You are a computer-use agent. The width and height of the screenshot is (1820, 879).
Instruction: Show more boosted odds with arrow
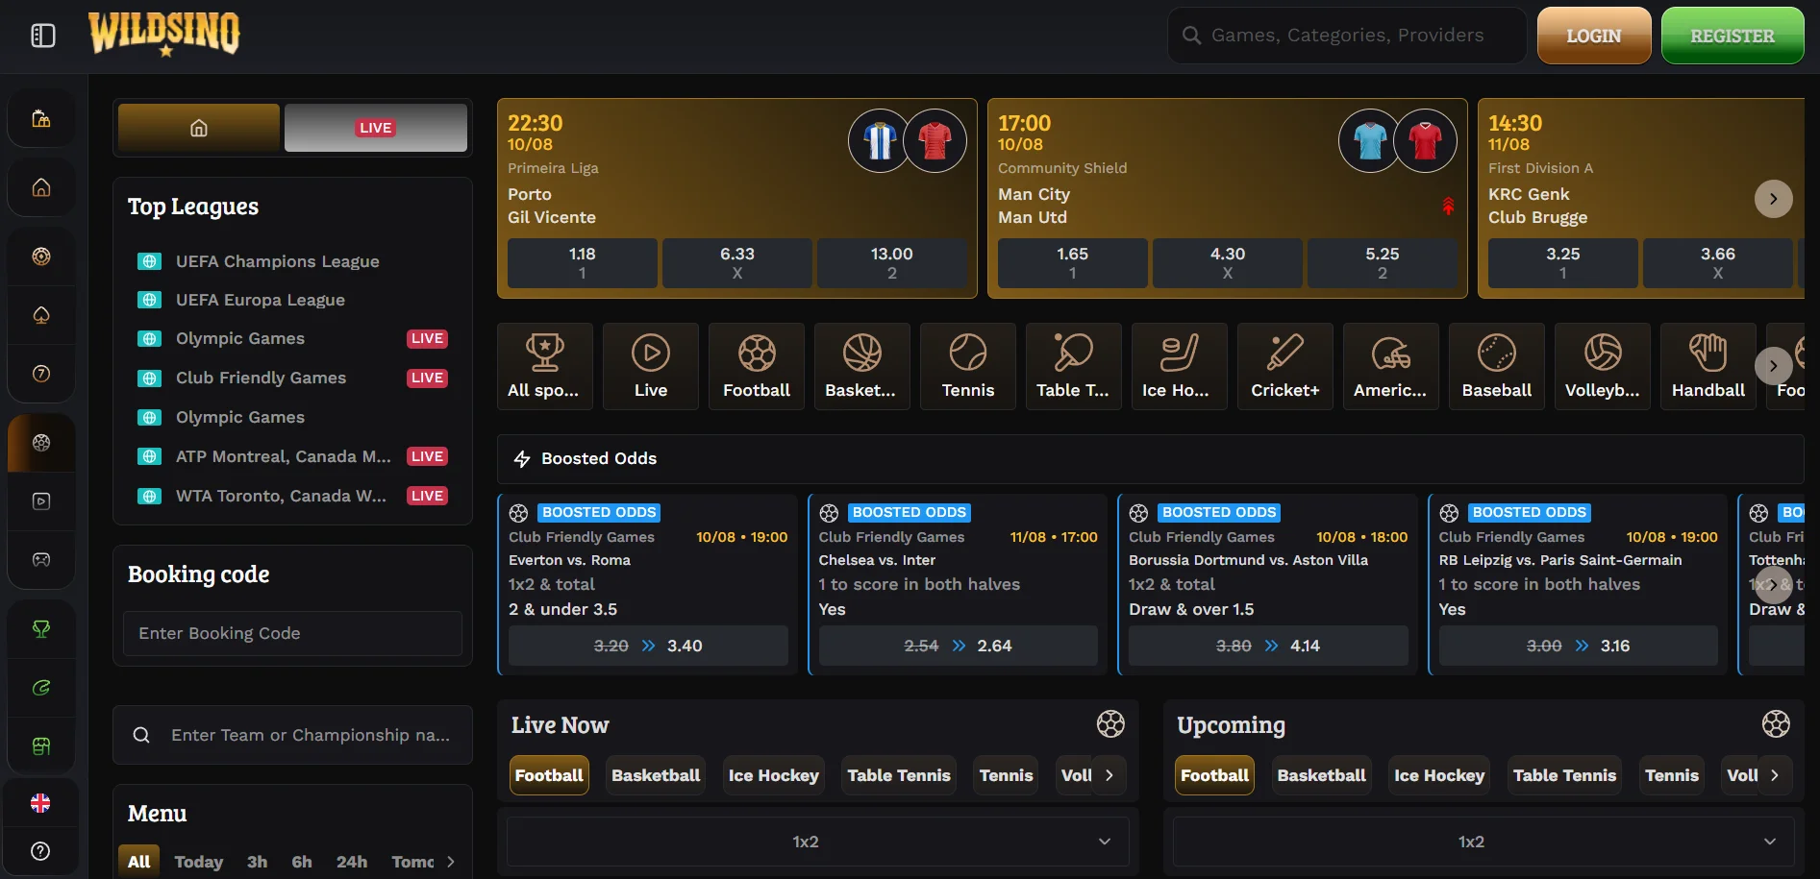pyautogui.click(x=1773, y=584)
